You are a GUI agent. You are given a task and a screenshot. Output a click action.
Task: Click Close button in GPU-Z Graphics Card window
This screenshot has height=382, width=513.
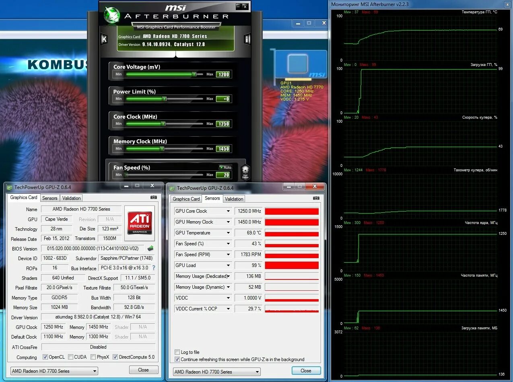144,370
